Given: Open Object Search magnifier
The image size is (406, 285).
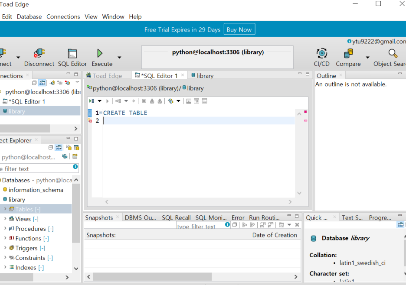Looking at the screenshot, I should (x=393, y=53).
